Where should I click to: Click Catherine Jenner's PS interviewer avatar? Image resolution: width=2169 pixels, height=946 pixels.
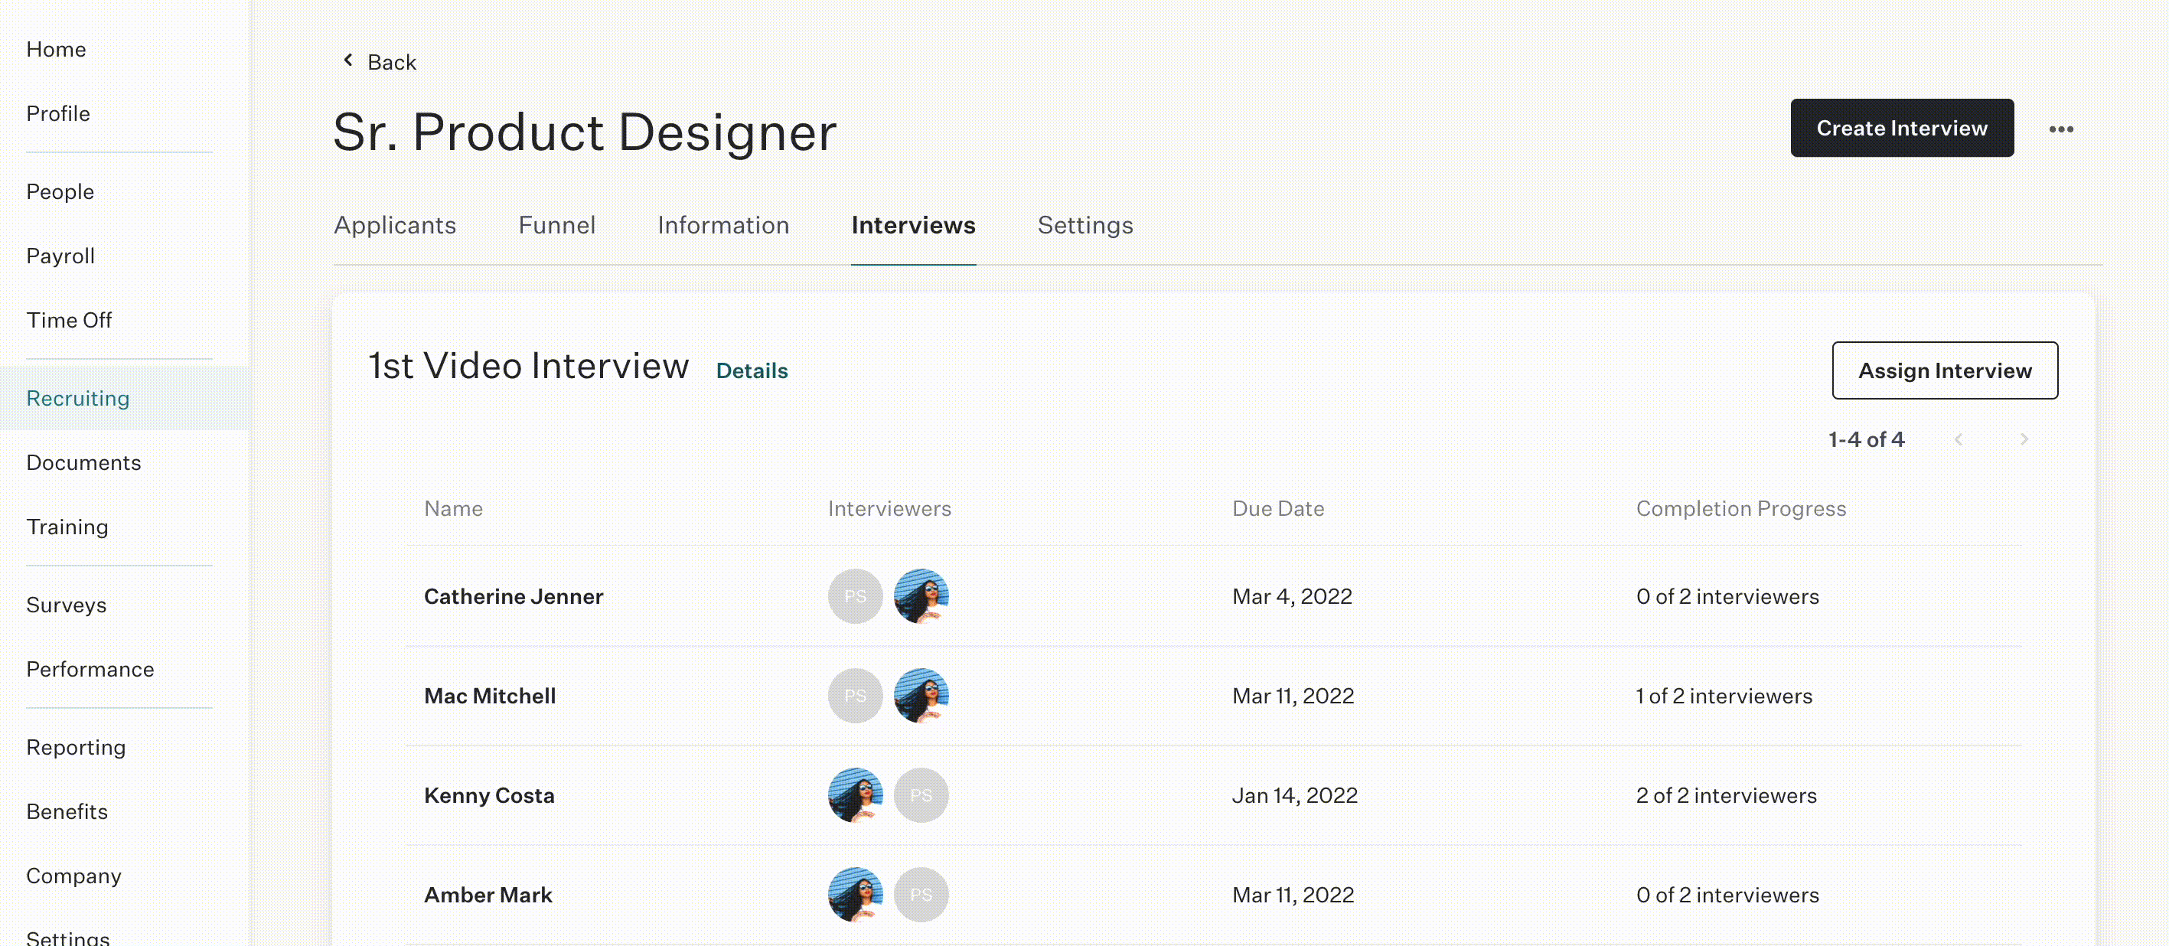pyautogui.click(x=855, y=596)
